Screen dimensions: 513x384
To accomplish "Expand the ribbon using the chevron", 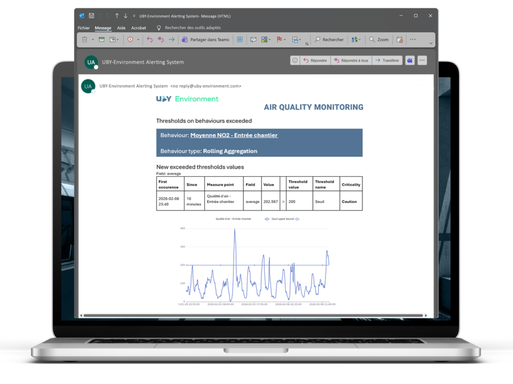I will 431,44.
